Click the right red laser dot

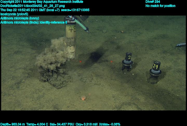point(111,62)
